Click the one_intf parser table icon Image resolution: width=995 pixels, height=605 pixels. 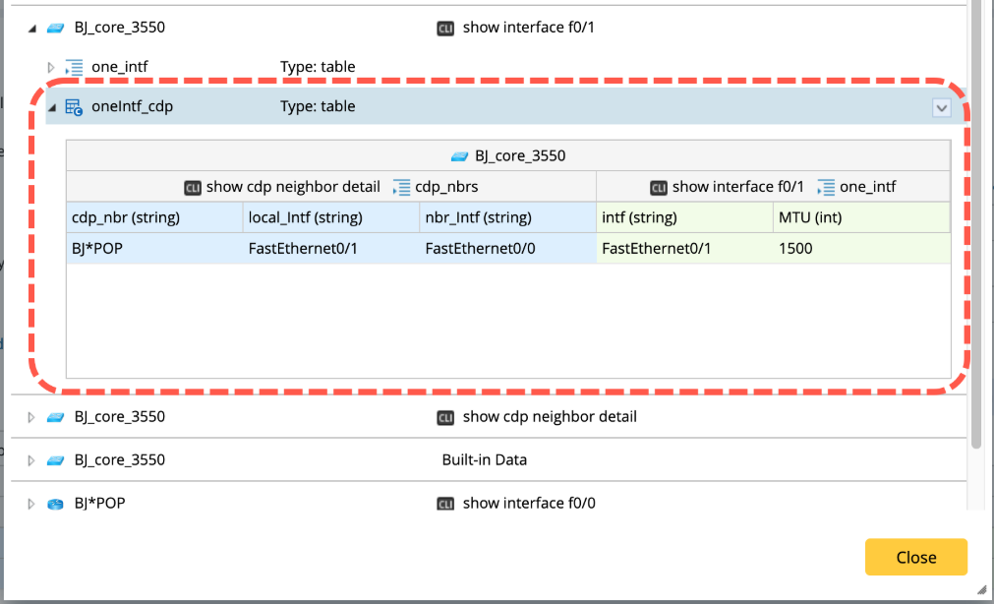[x=74, y=68]
